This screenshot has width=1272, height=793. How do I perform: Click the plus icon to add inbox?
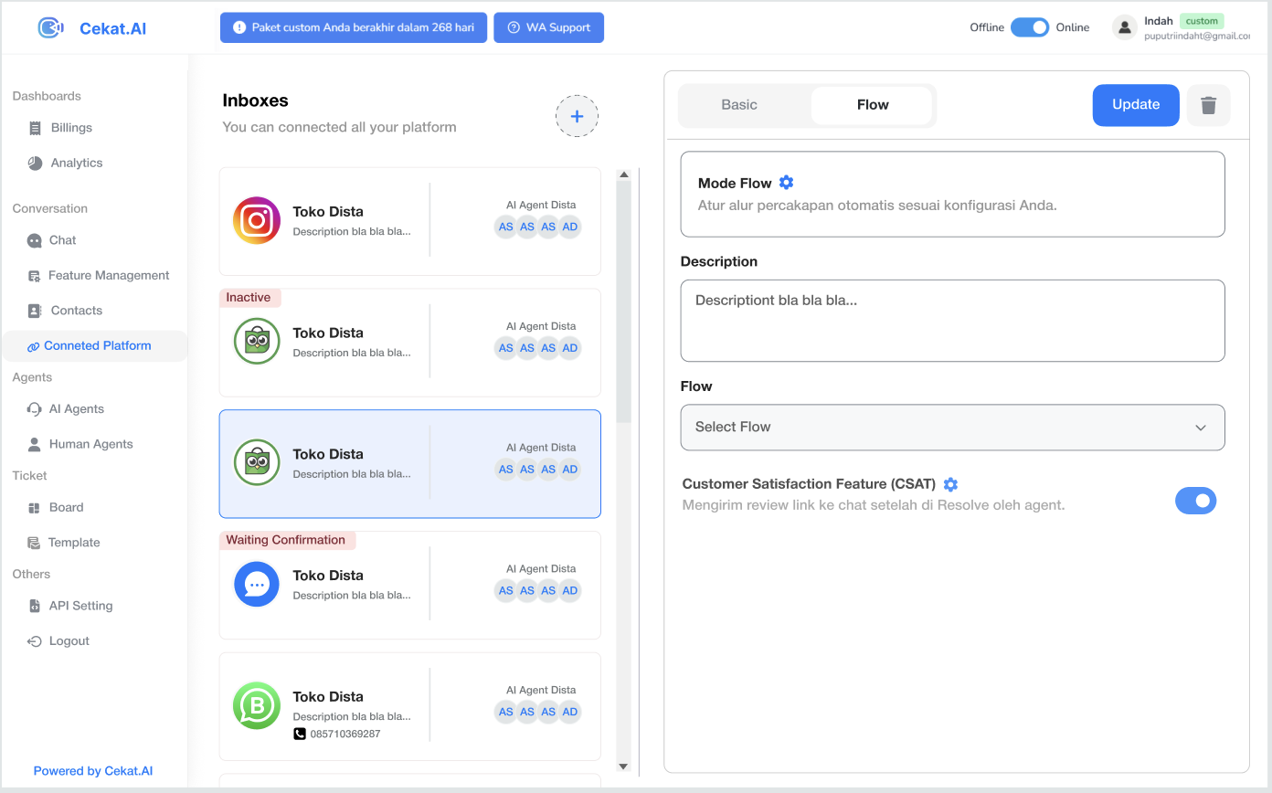[x=577, y=116]
